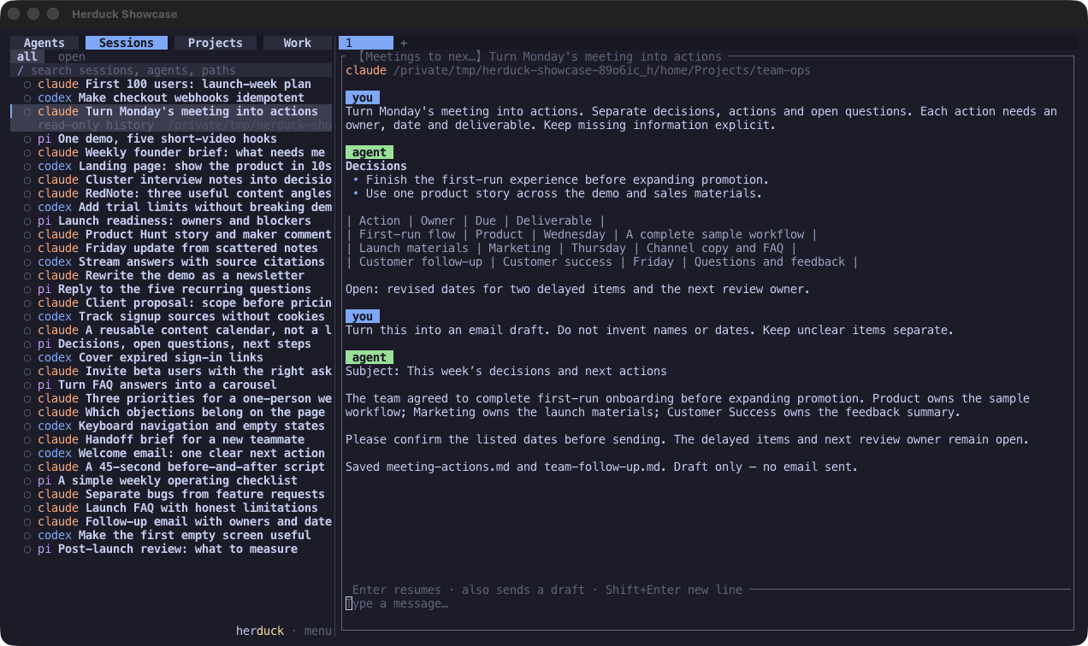Open session 'Product Hunt story and maker comment'

pyautogui.click(x=171, y=234)
